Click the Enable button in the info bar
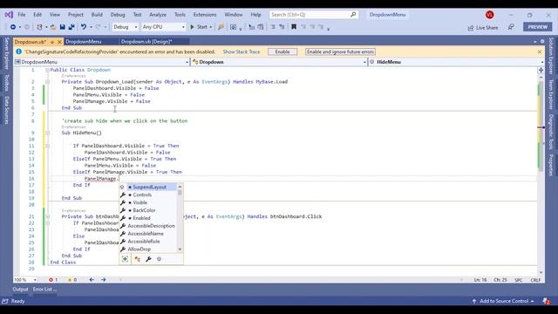Image resolution: width=558 pixels, height=314 pixels. pos(282,51)
